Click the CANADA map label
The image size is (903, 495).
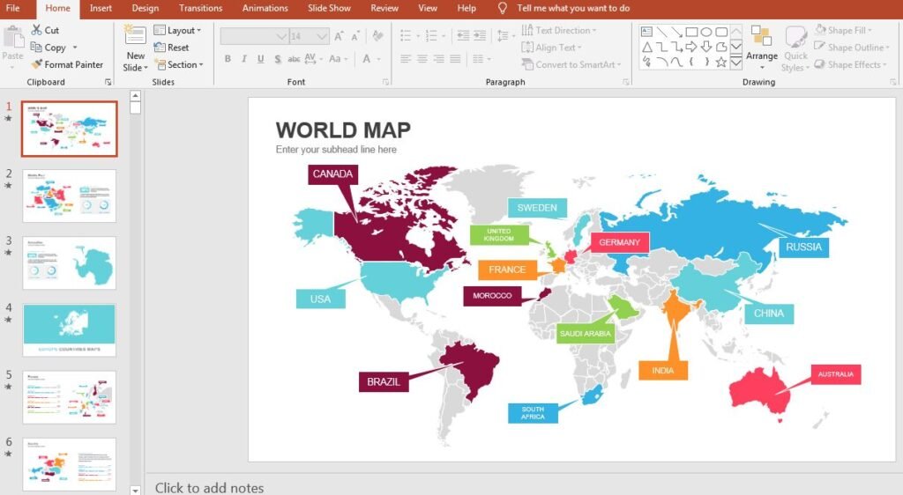332,174
